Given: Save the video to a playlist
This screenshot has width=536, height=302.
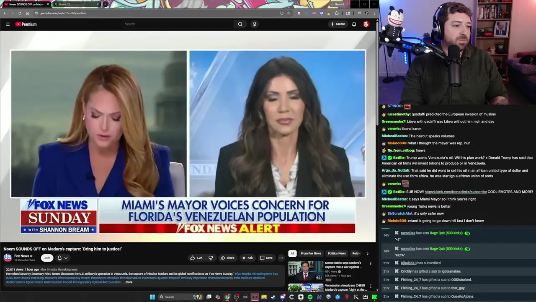Looking at the screenshot, I should pyautogui.click(x=266, y=258).
